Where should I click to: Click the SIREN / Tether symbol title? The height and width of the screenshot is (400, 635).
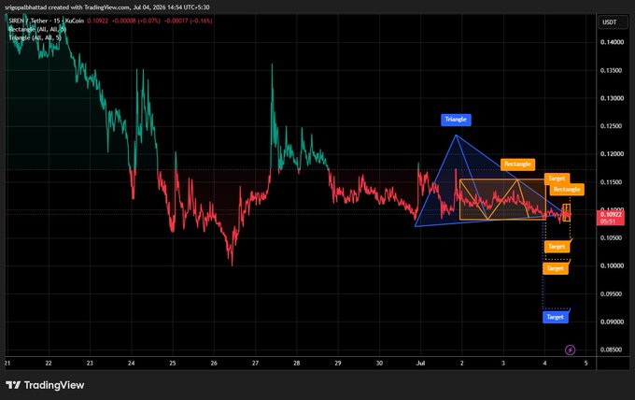[x=46, y=21]
